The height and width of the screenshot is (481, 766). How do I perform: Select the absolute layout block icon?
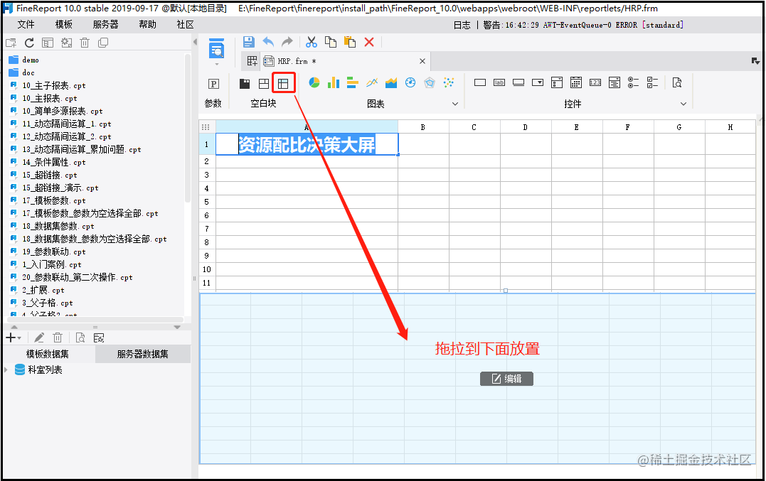(264, 83)
